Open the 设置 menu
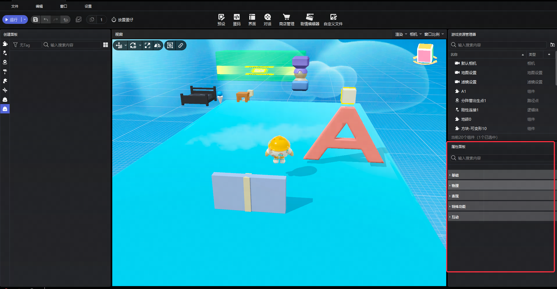 pos(88,6)
